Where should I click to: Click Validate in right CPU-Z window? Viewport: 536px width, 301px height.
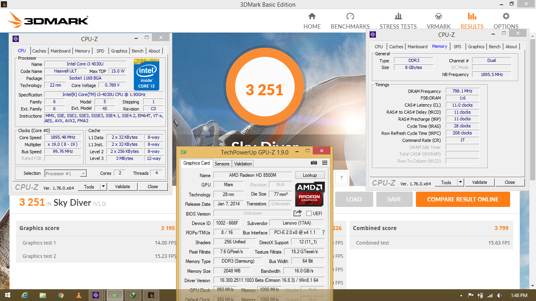point(479,182)
